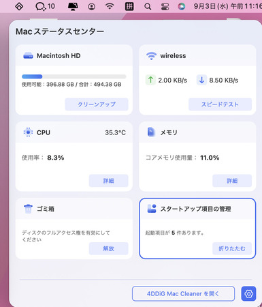
Task: Click the スタートアップ項目の管理 icon
Action: point(152,209)
